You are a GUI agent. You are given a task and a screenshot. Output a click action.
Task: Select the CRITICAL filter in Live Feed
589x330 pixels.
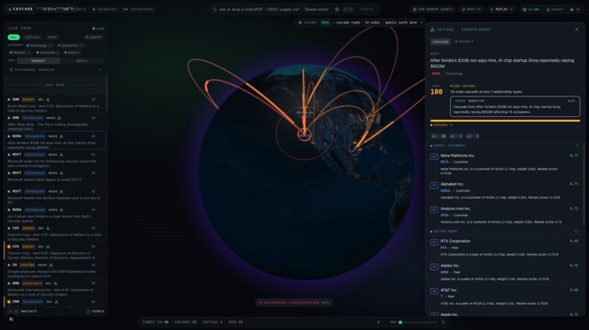(32, 37)
